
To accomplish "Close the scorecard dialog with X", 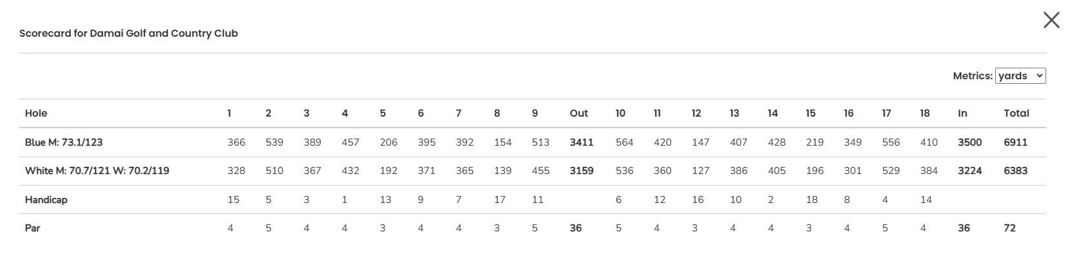I will pyautogui.click(x=1051, y=21).
